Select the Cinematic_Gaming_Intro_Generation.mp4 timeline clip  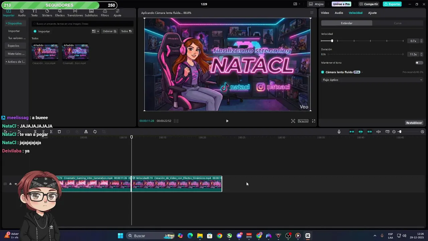click(93, 184)
